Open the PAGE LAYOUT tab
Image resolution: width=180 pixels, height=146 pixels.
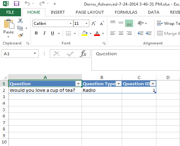pos(90,12)
